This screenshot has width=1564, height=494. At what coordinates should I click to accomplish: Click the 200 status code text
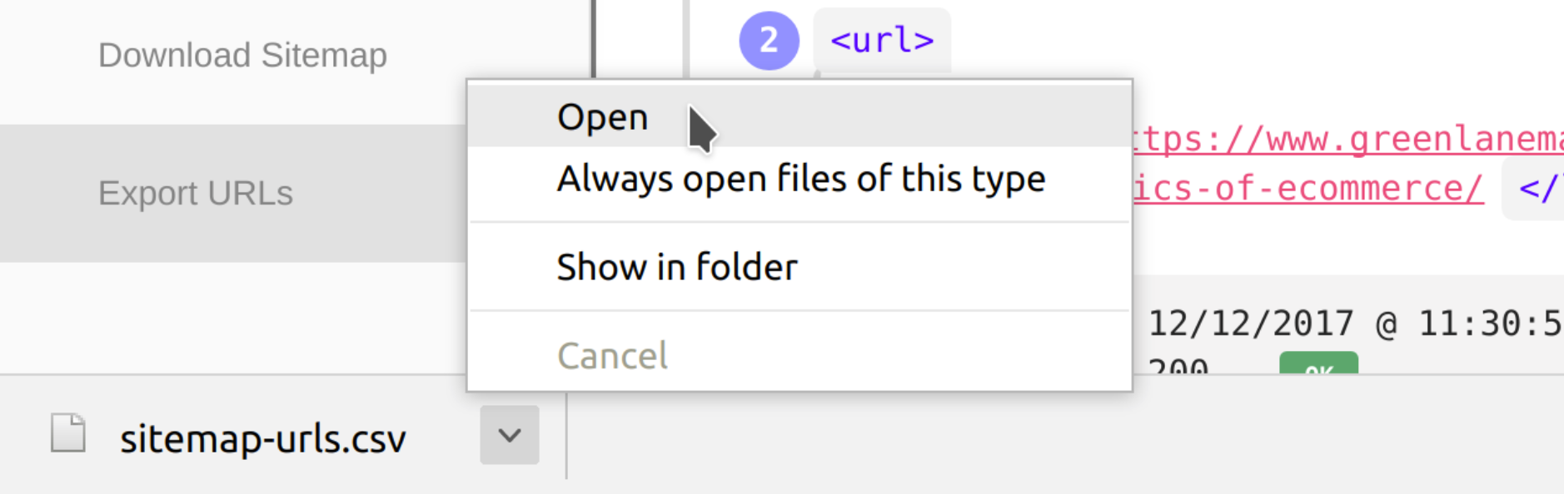[x=1178, y=365]
